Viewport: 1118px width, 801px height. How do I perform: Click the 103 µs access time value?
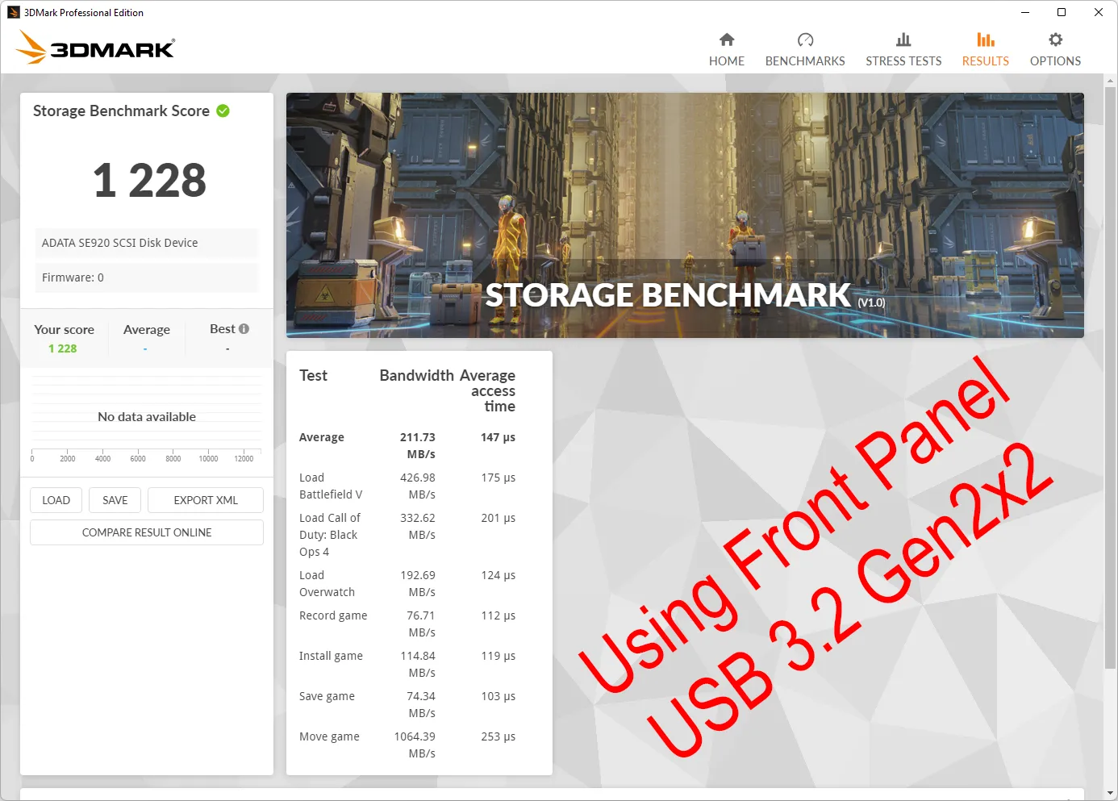[499, 696]
